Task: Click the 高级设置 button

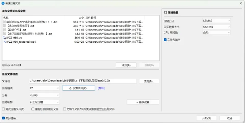Action: (x=143, y=102)
